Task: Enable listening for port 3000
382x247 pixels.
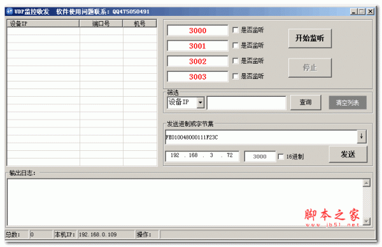Action: tap(236, 30)
